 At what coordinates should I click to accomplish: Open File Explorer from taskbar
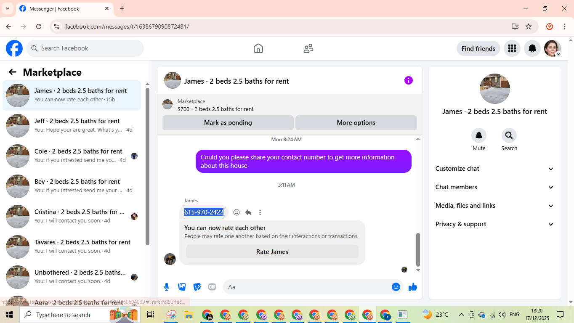189,315
